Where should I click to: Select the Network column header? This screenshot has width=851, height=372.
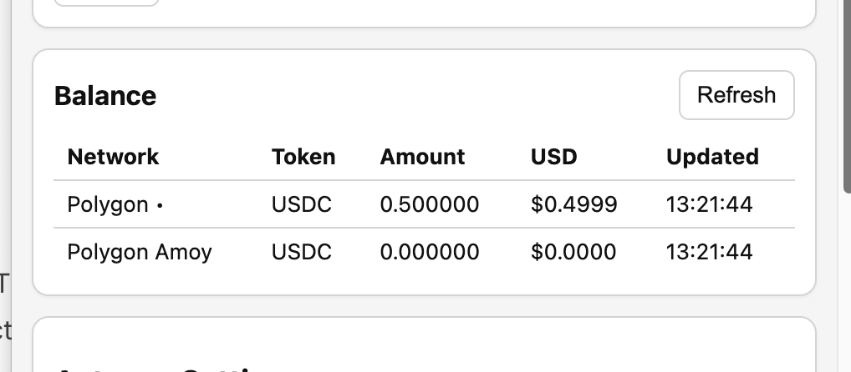(113, 157)
